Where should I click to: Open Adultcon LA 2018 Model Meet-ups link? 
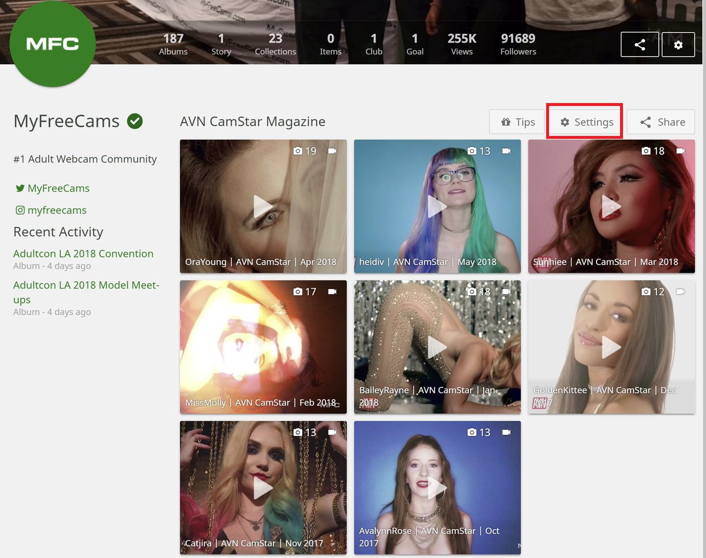[86, 292]
